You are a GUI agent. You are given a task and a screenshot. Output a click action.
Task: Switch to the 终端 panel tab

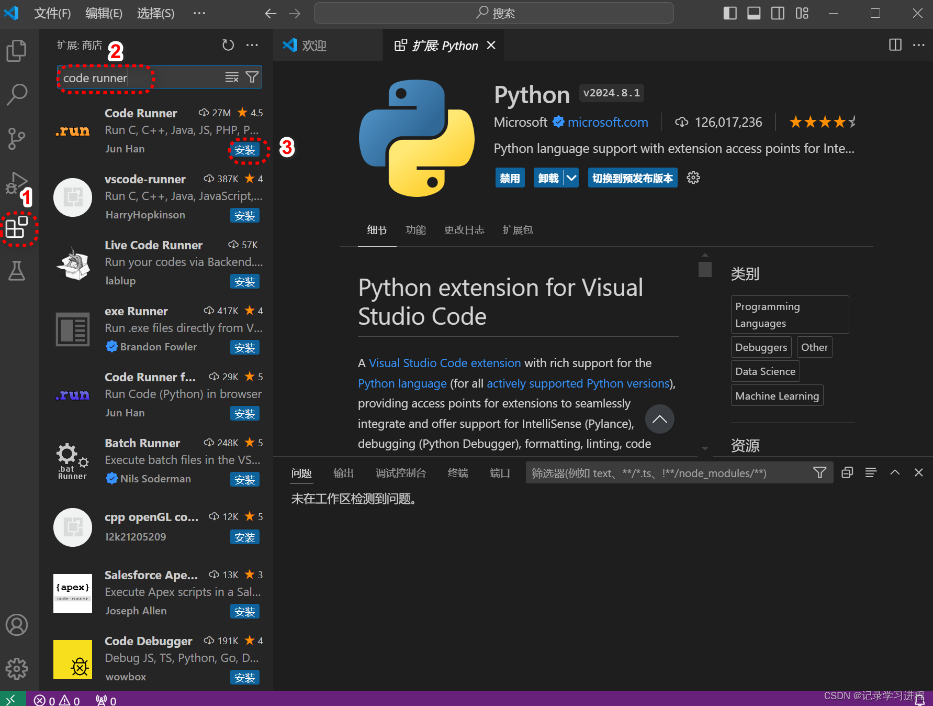pos(458,473)
